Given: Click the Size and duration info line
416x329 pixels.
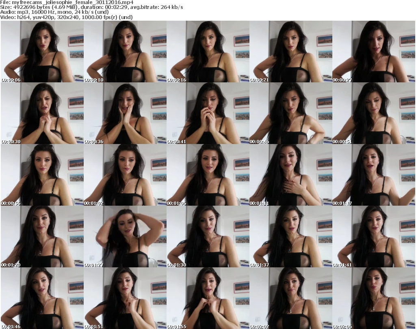Looking at the screenshot, I should [x=91, y=7].
